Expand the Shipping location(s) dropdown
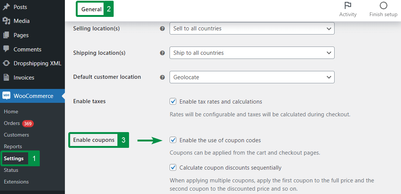 [x=252, y=53]
